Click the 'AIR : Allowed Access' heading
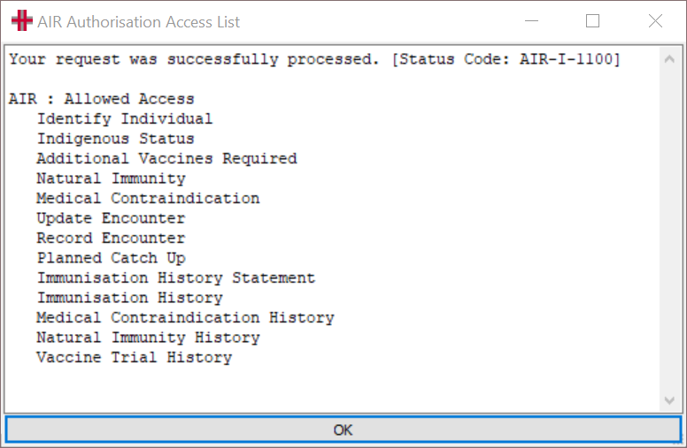 [x=101, y=99]
